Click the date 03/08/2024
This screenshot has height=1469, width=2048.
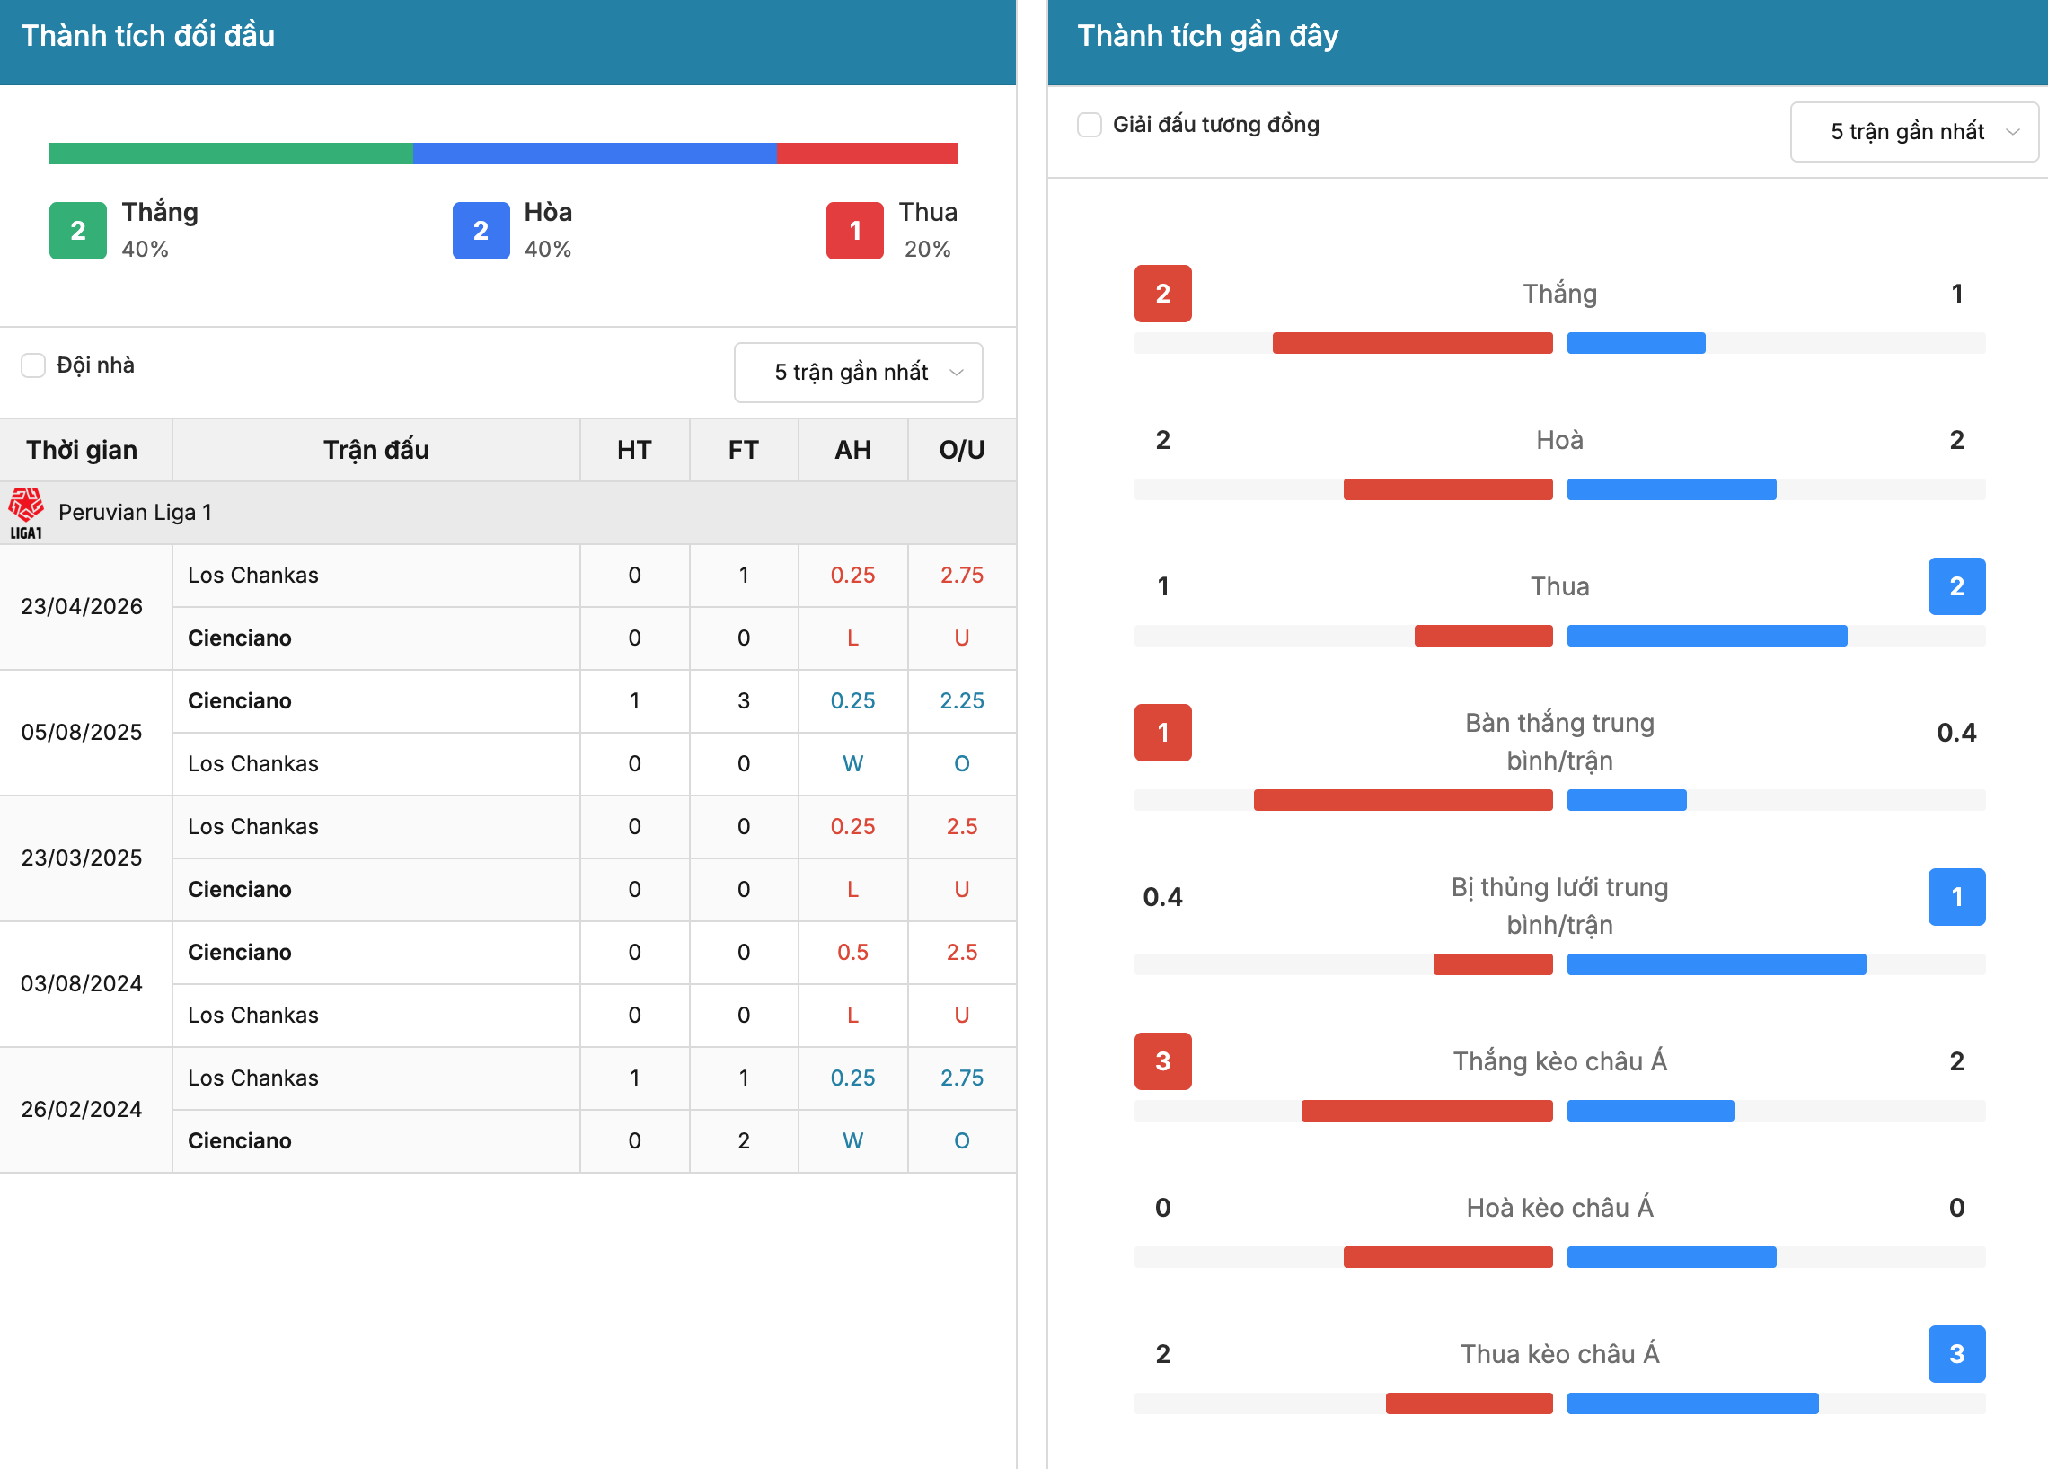82,983
